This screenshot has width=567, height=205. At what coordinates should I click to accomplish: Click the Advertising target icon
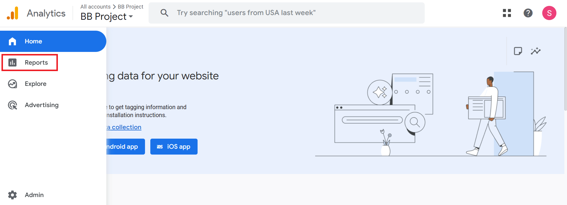point(12,105)
